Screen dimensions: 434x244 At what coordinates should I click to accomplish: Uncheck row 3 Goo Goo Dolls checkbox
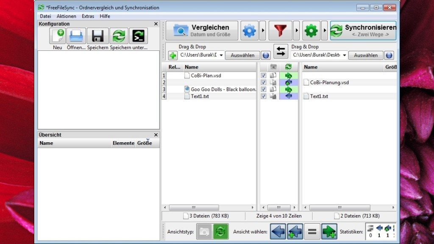pos(264,89)
